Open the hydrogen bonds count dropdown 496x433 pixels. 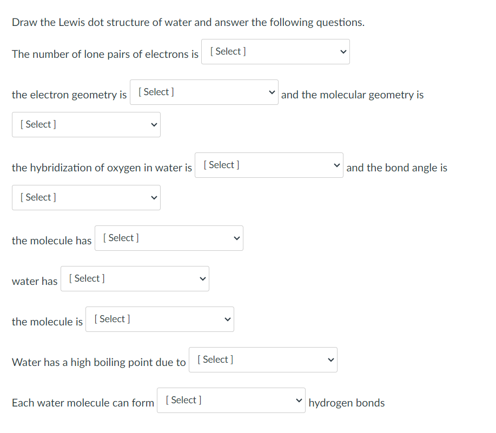(231, 400)
